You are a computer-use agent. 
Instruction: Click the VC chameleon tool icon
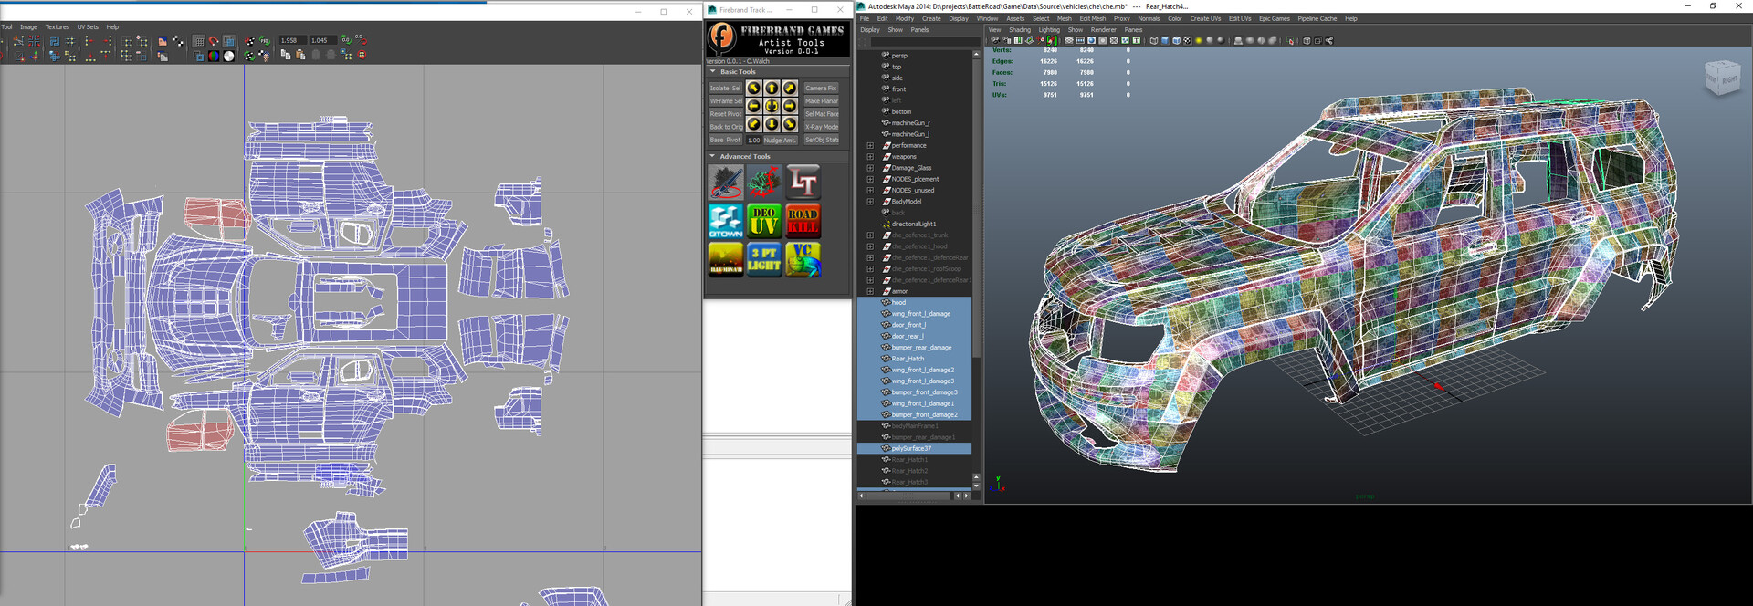pyautogui.click(x=803, y=259)
